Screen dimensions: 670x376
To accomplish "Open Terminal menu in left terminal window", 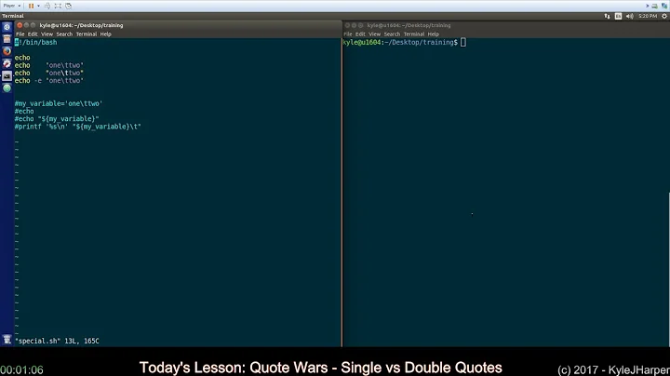I will click(x=87, y=34).
